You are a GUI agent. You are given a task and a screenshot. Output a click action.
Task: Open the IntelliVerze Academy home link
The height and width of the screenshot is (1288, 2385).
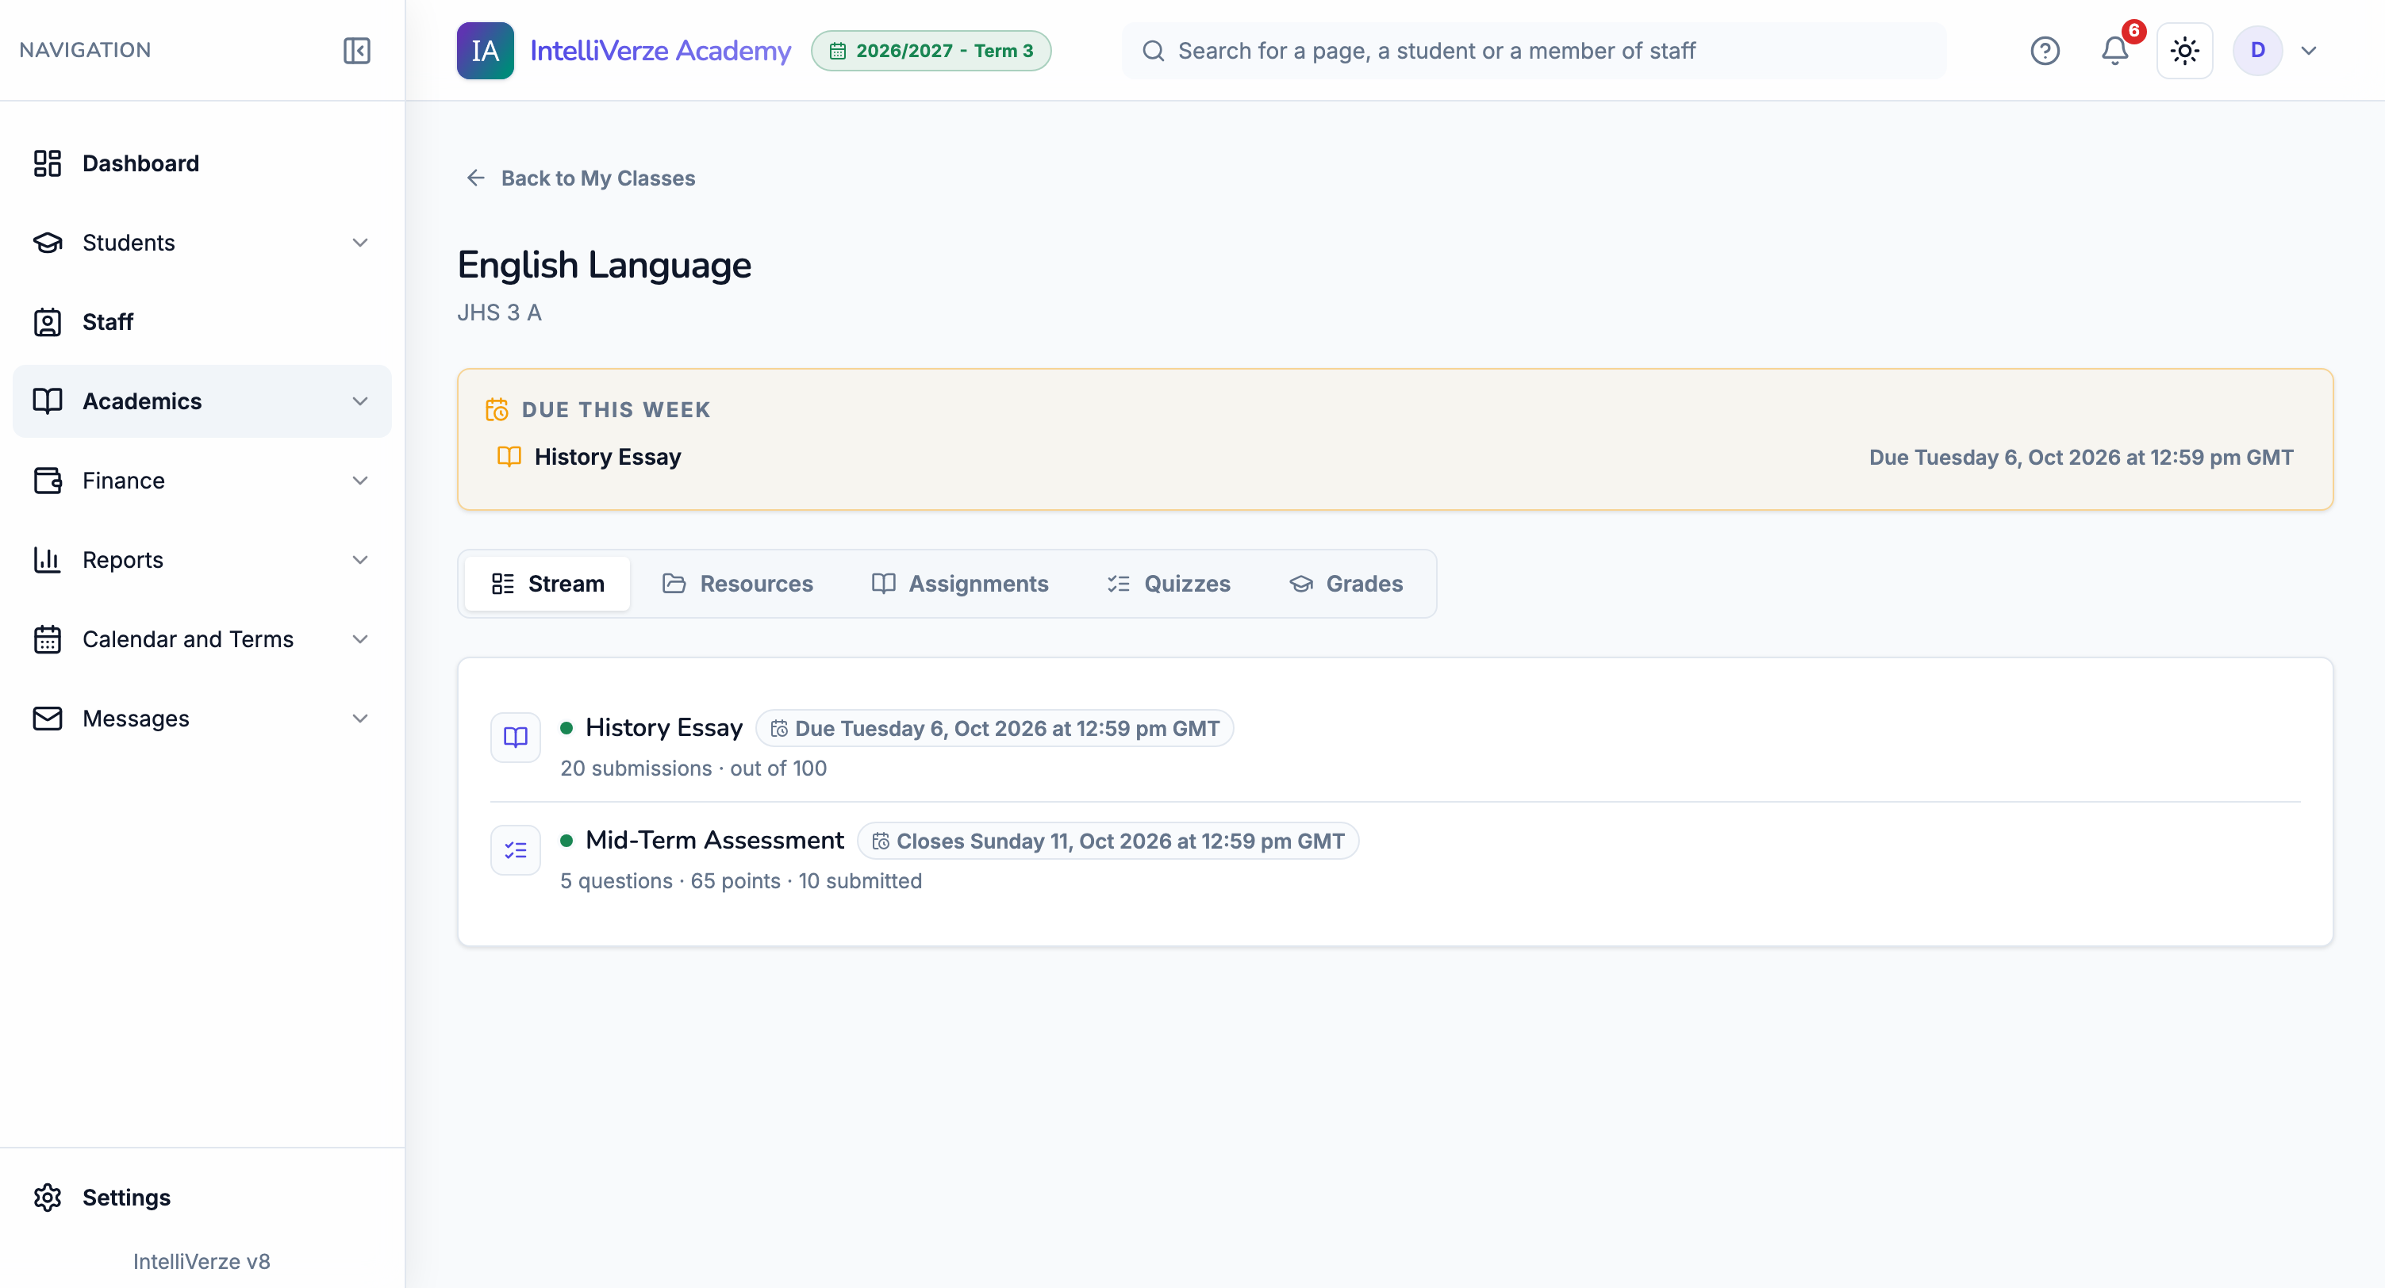[x=660, y=50]
